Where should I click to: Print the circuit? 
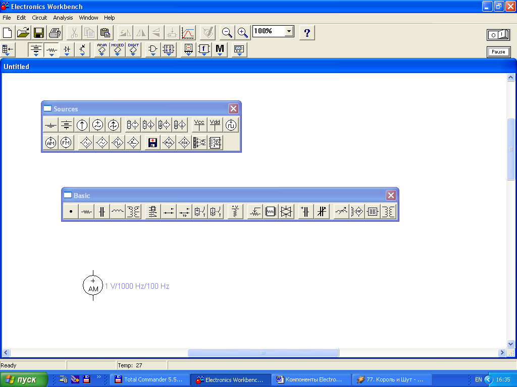point(55,33)
